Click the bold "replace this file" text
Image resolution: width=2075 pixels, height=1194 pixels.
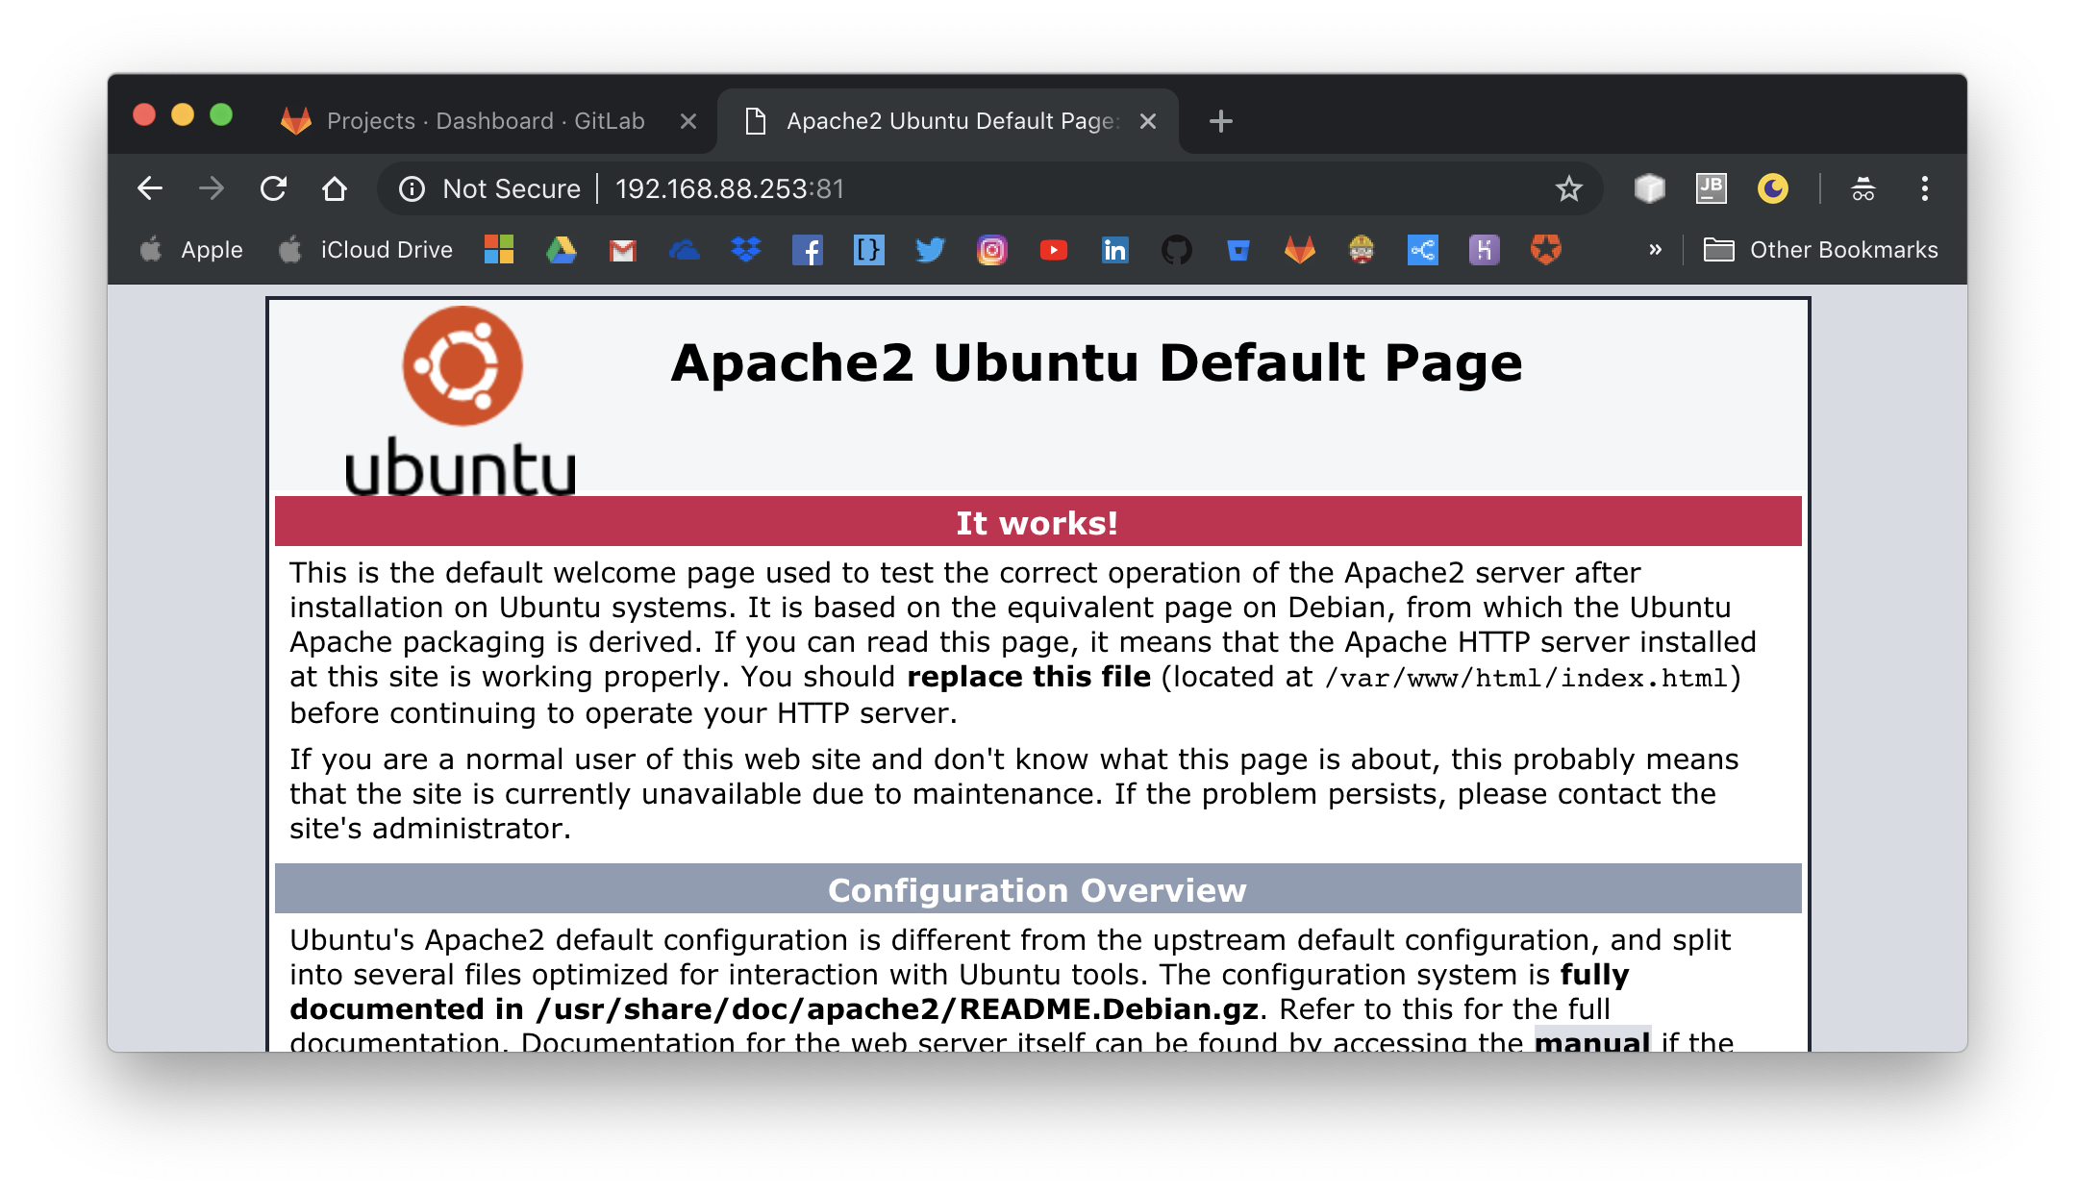1029,677
